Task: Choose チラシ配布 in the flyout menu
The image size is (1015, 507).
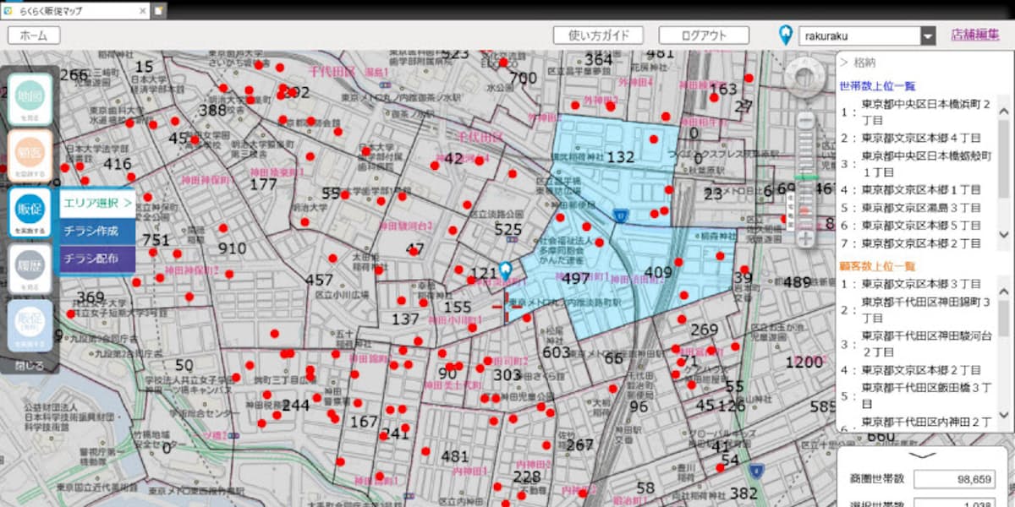Action: [97, 259]
